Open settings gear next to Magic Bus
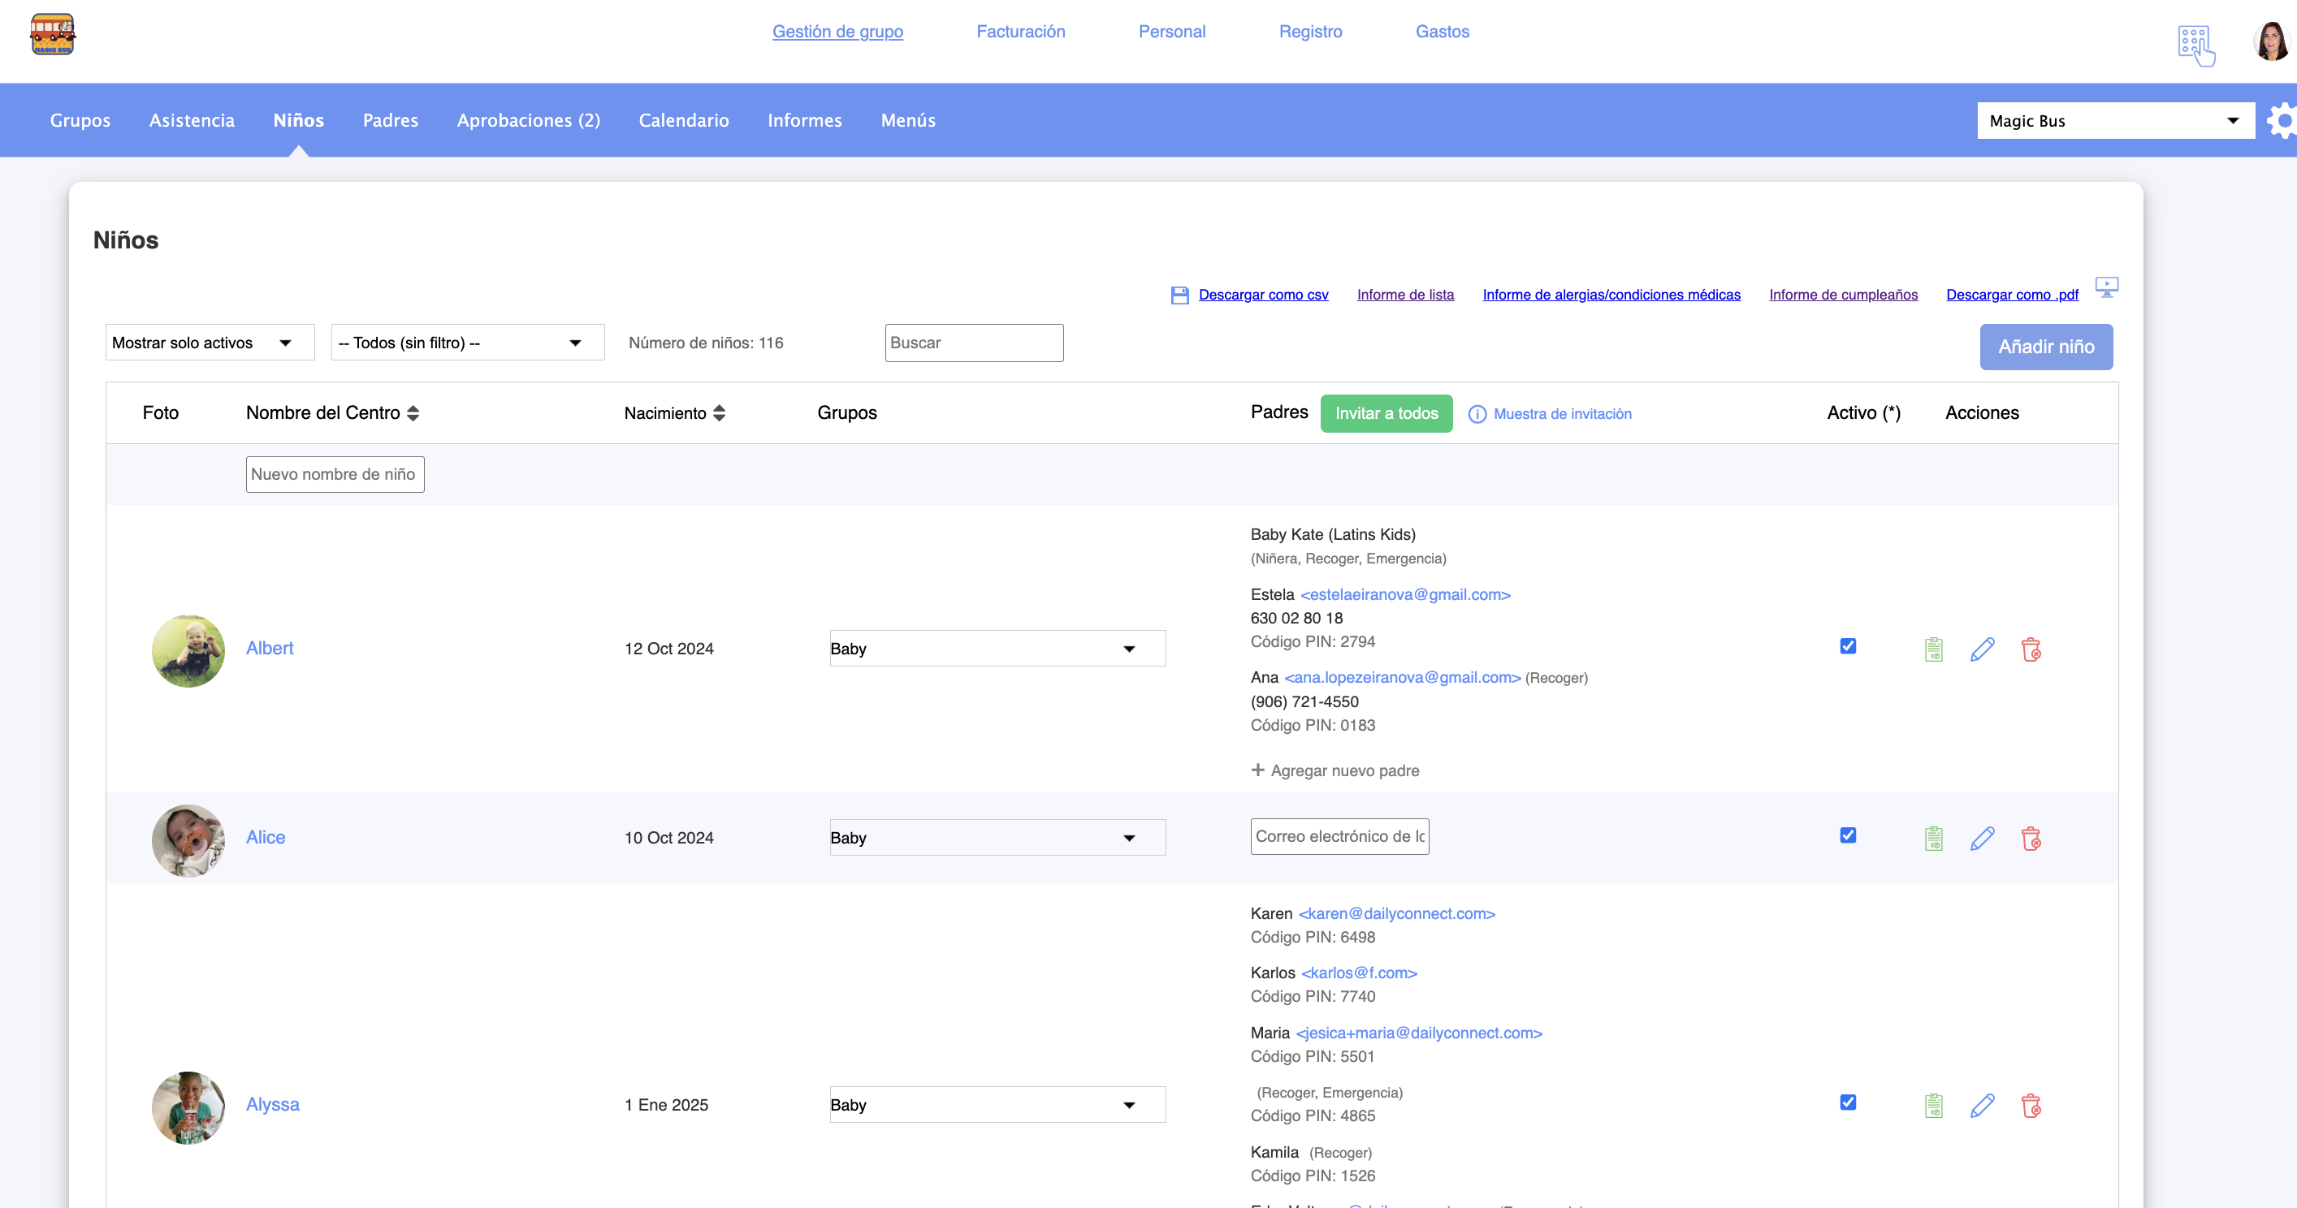The width and height of the screenshot is (2297, 1208). 2282,120
